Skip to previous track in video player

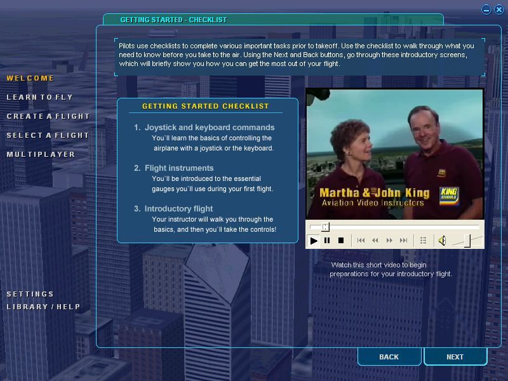pyautogui.click(x=361, y=241)
